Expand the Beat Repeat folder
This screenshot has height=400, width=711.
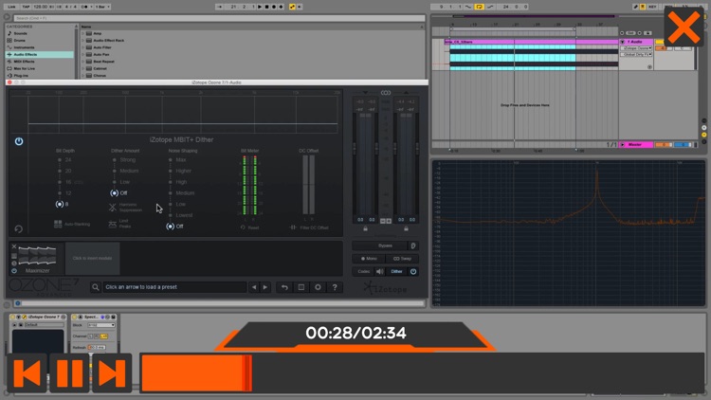click(x=83, y=62)
